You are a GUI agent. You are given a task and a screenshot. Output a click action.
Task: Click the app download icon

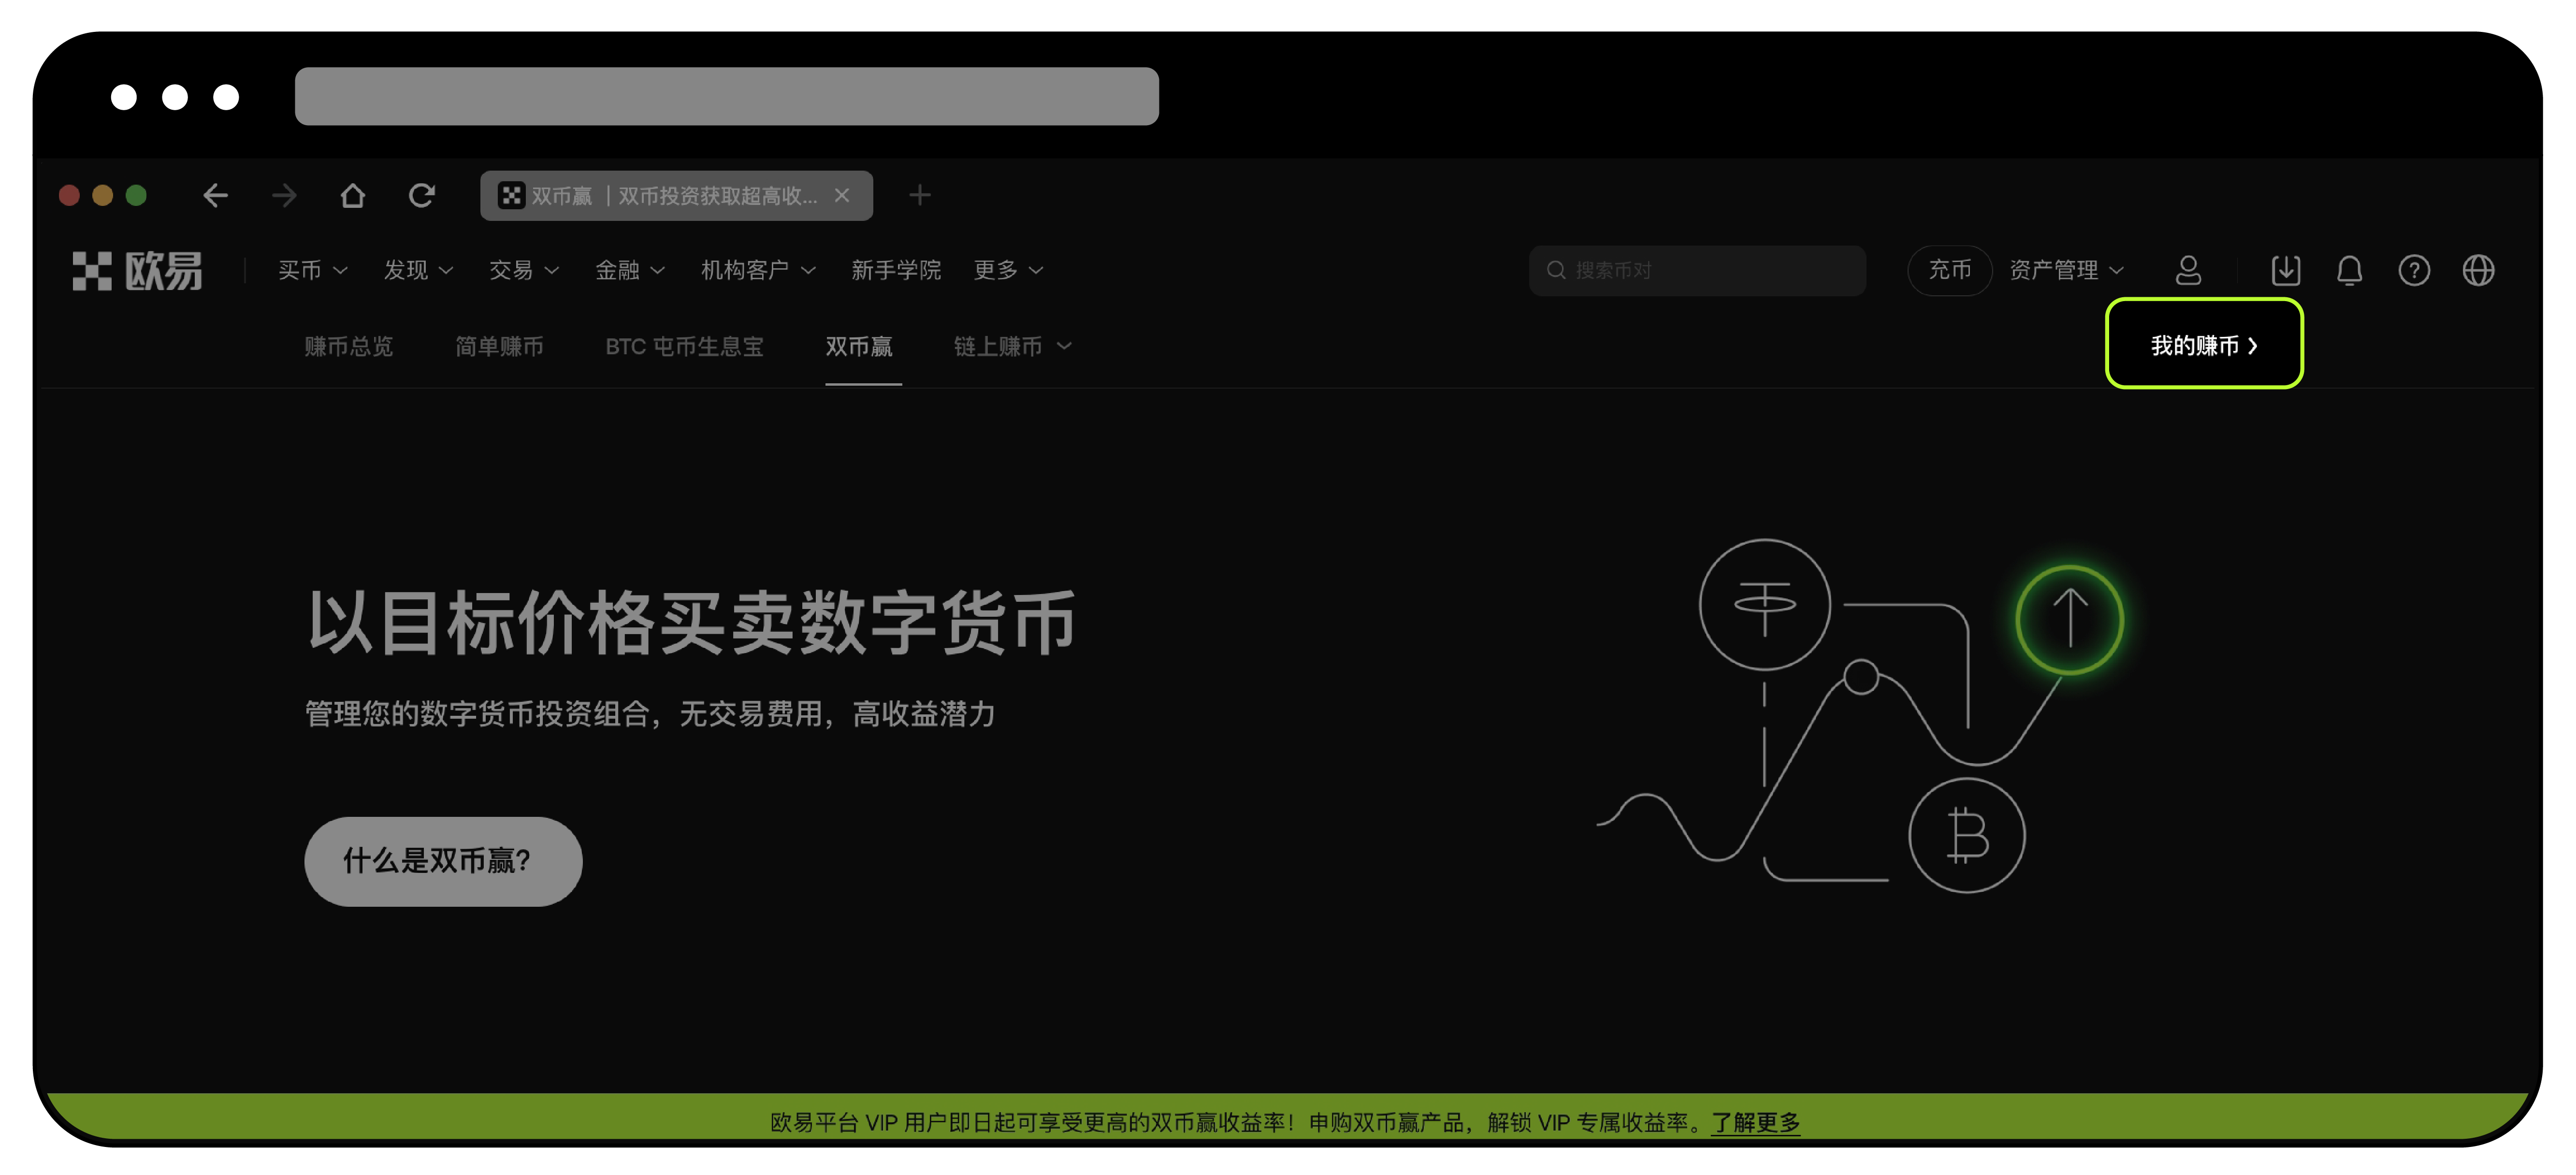click(x=2286, y=270)
